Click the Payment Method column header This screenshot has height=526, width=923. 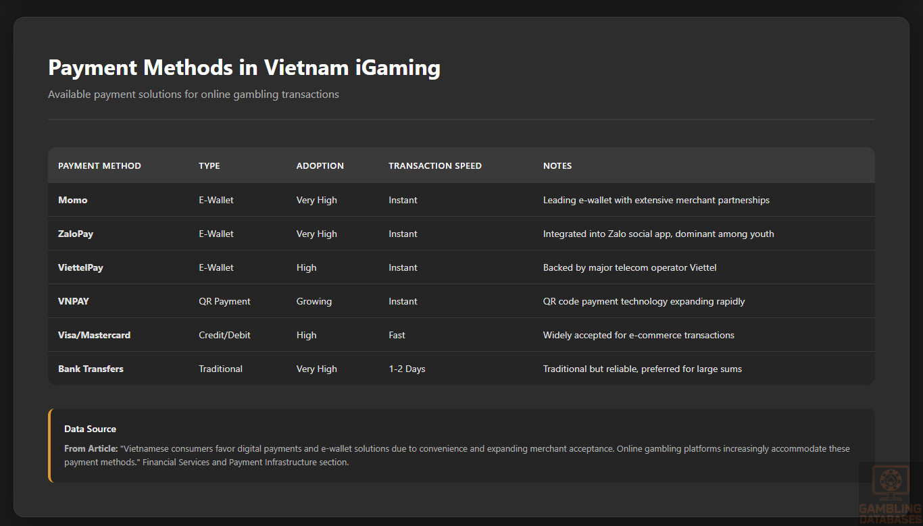point(99,166)
